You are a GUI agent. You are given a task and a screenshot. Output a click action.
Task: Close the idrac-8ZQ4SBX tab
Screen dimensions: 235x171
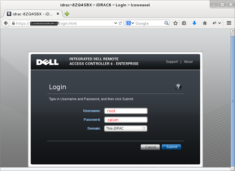pos(58,14)
